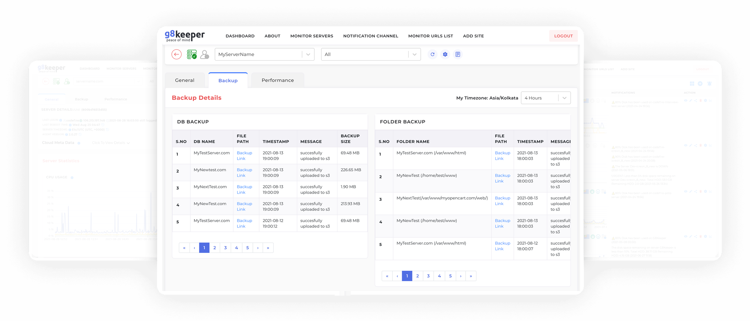Open settings via the gear icon
The image size is (750, 321).
445,54
